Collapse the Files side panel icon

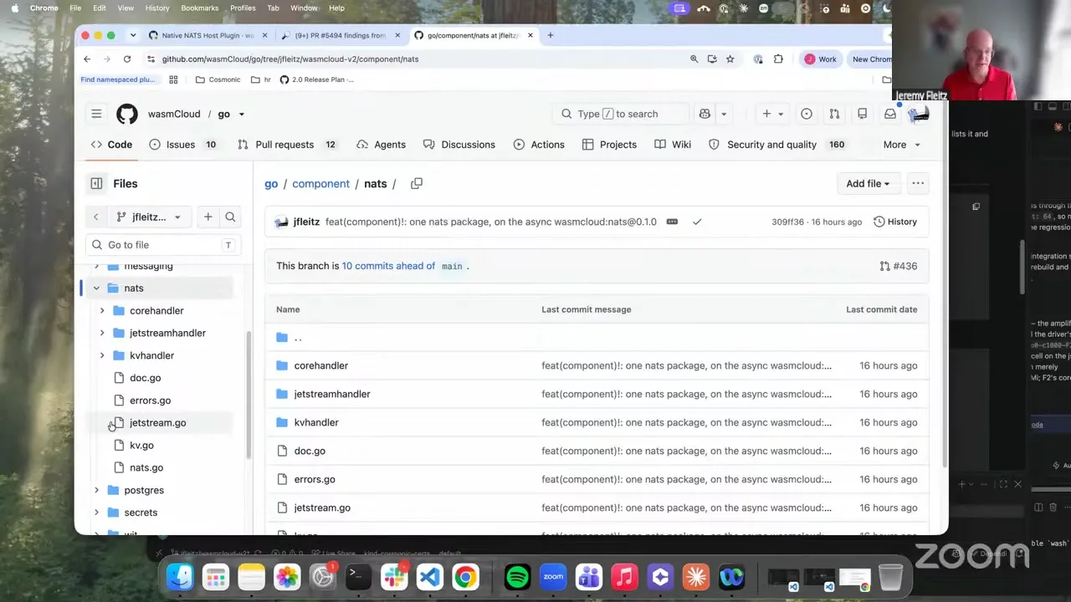click(96, 183)
